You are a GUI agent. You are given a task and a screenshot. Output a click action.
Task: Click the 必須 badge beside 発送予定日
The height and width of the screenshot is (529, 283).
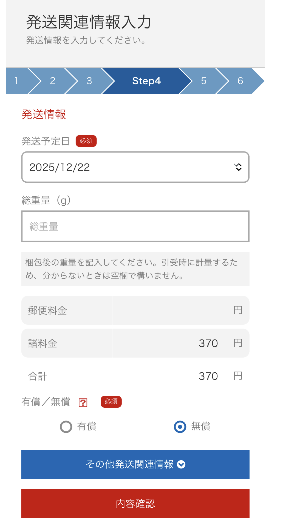86,141
